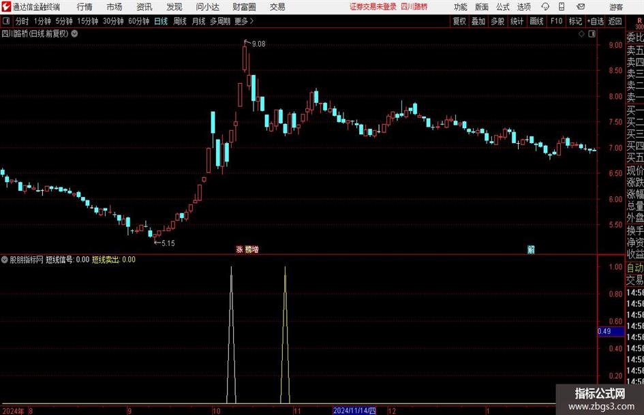Open the 发现 menu
Image resolution: width=644 pixels, height=415 pixels.
174,7
